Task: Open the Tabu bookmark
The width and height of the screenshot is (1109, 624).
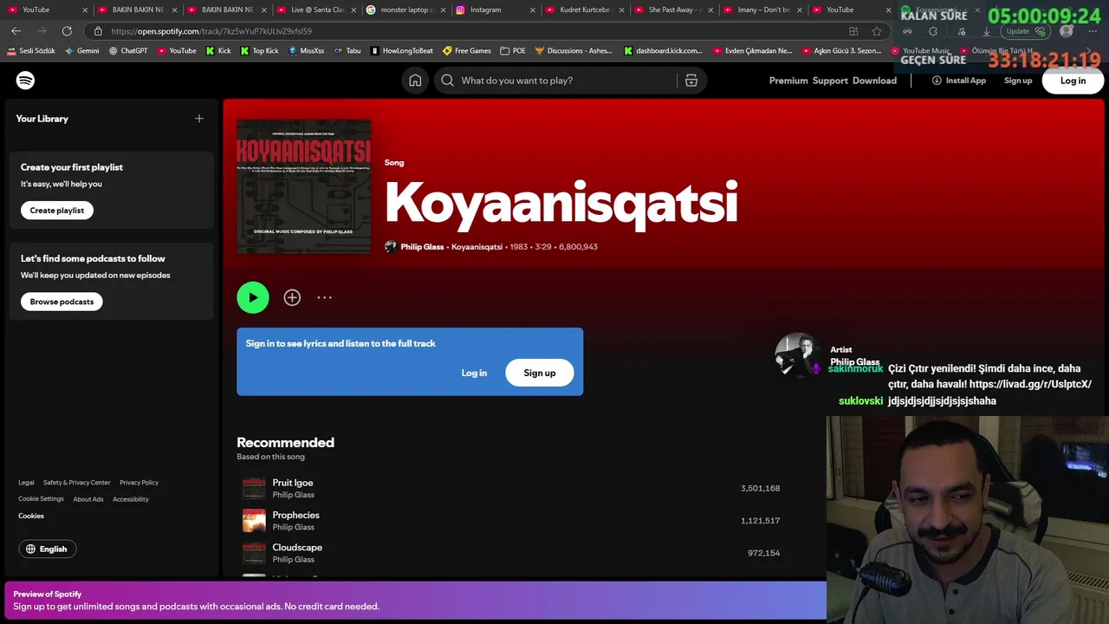Action: [347, 51]
